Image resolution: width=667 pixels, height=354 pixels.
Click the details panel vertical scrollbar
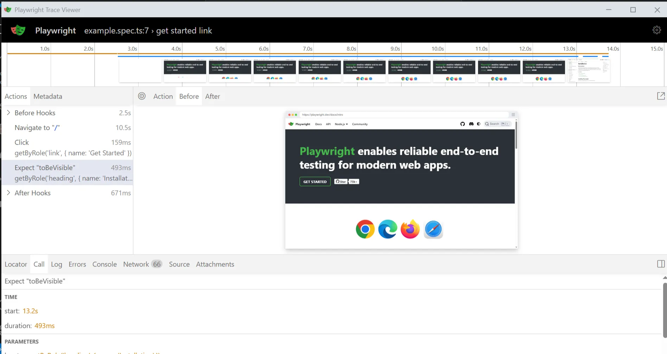(665, 310)
